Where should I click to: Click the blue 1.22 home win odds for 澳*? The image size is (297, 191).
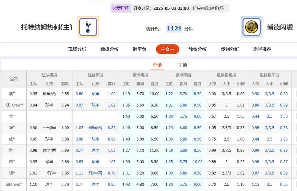tap(169, 93)
